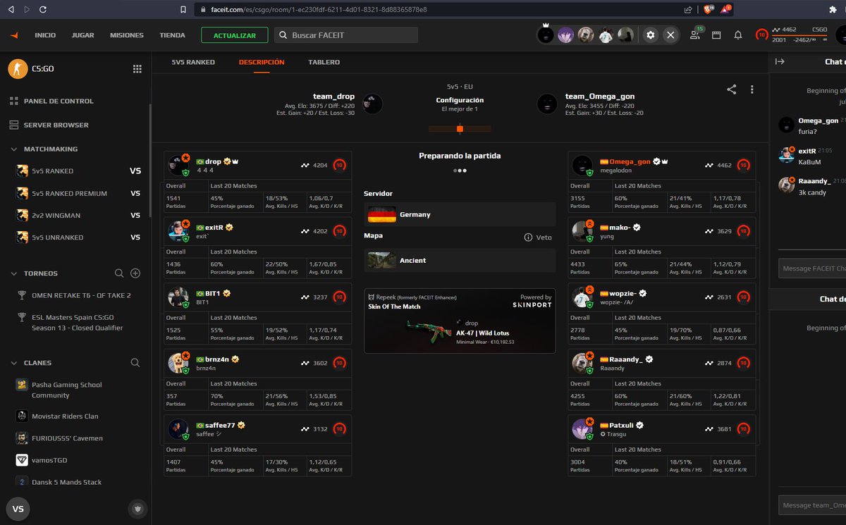The width and height of the screenshot is (846, 525).
Task: Open the MISIONES menu item
Action: tap(127, 35)
